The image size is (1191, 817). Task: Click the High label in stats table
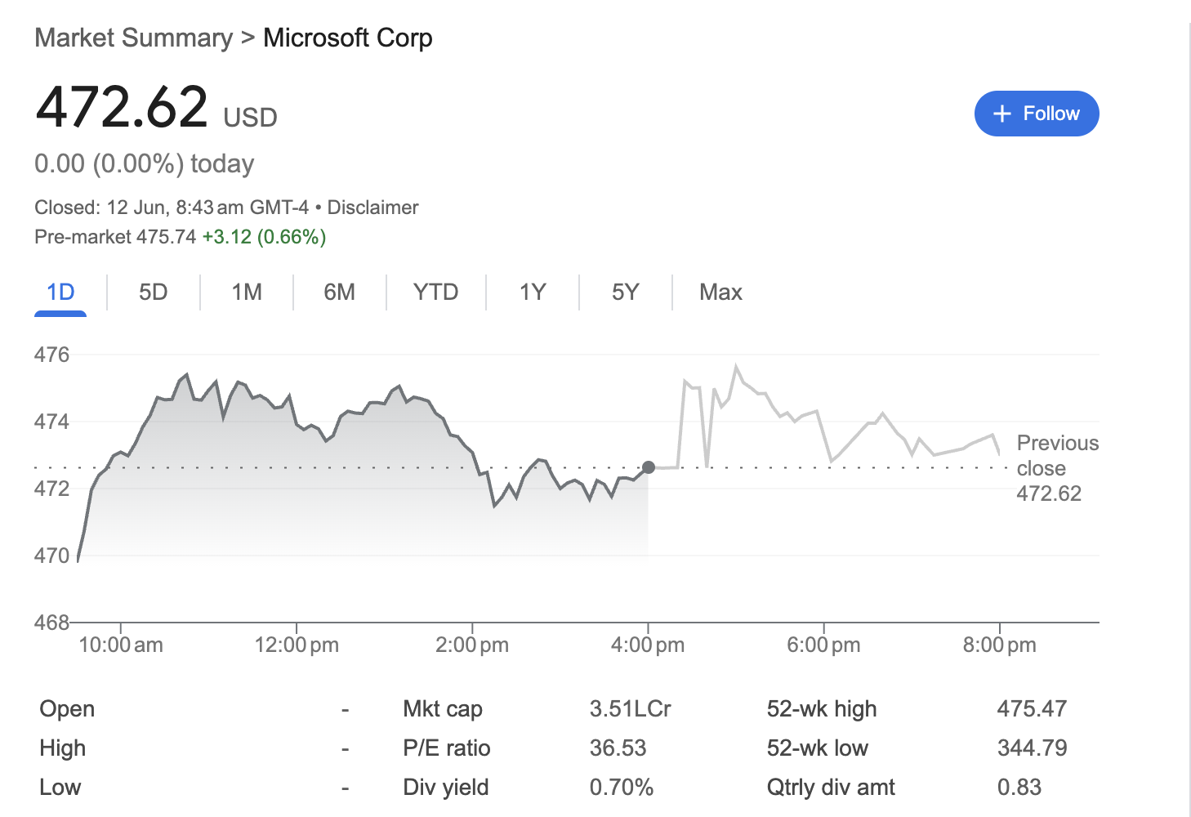point(62,748)
